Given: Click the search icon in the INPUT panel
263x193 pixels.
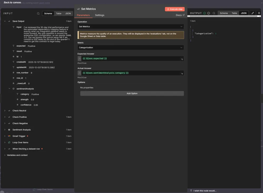Looking at the screenshot, I should (x=38, y=13).
